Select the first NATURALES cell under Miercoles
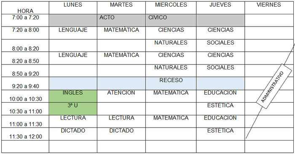Image resolution: width=295 pixels, height=154 pixels. tap(171, 45)
